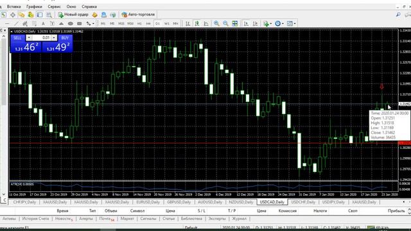Image resolution: width=411 pixels, height=231 pixels.
Task: Open the Сервис menu
Action: pyautogui.click(x=54, y=6)
